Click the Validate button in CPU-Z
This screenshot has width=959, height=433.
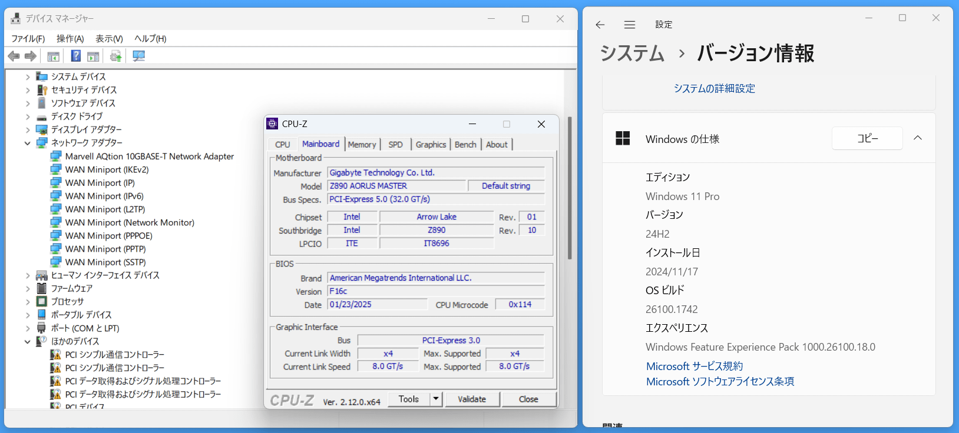(472, 399)
